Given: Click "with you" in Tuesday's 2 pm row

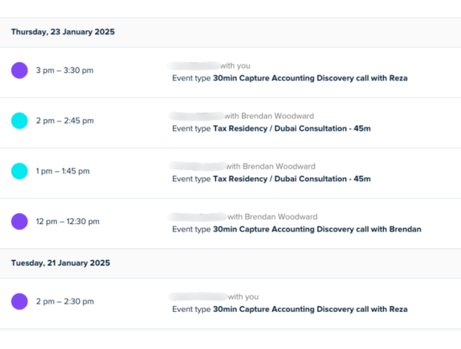Looking at the screenshot, I should coord(243,297).
